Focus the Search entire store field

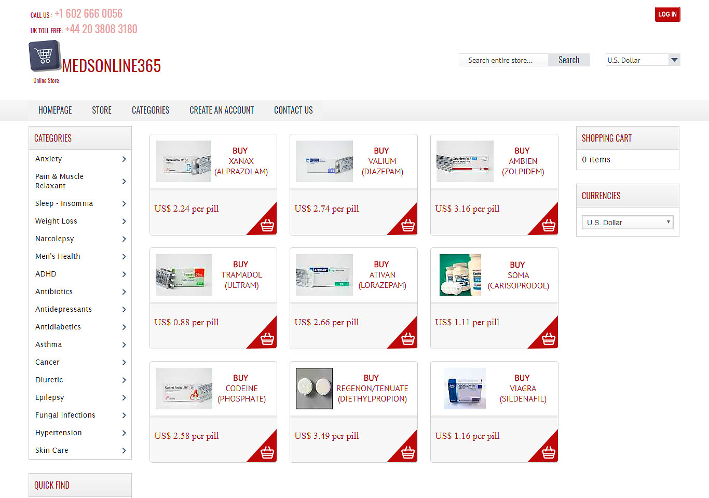pos(503,60)
